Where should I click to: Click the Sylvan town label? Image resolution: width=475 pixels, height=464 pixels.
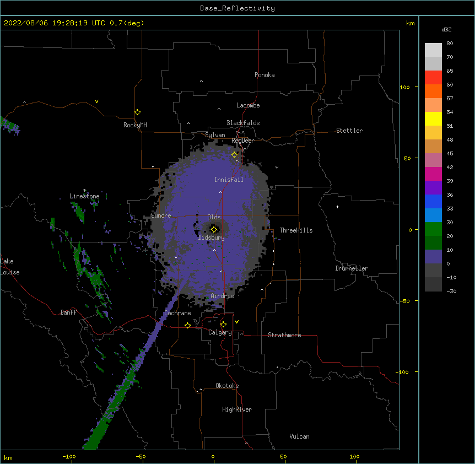215,135
